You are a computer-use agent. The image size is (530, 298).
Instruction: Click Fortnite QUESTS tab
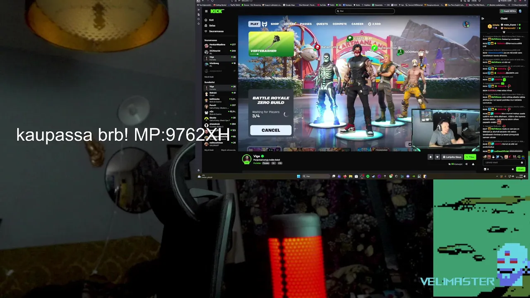point(322,24)
